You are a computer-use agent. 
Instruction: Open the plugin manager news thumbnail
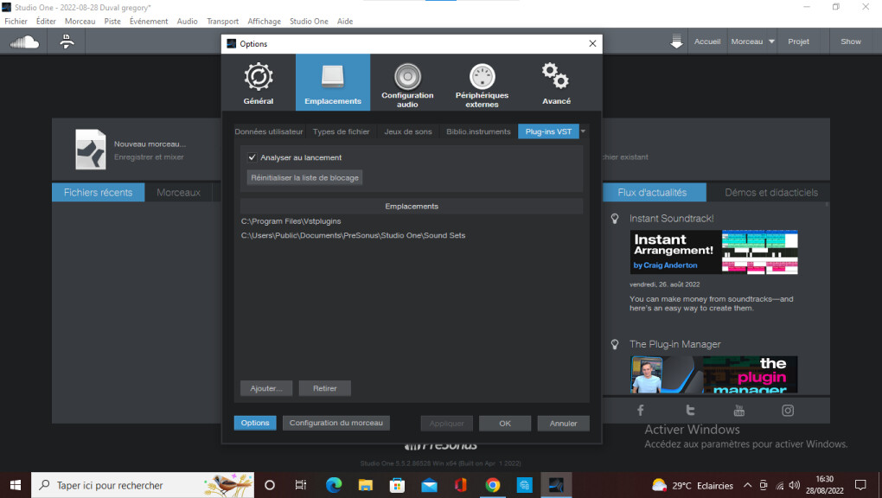pyautogui.click(x=713, y=374)
